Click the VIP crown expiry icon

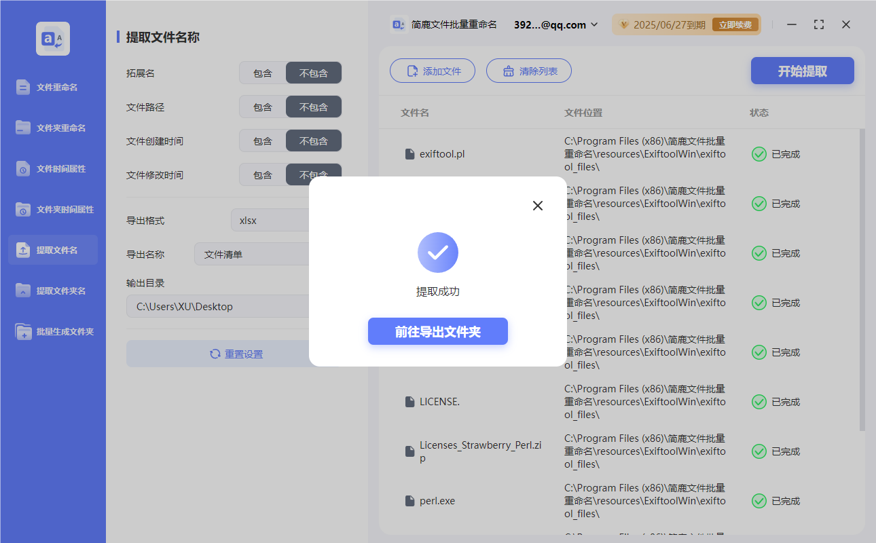623,24
